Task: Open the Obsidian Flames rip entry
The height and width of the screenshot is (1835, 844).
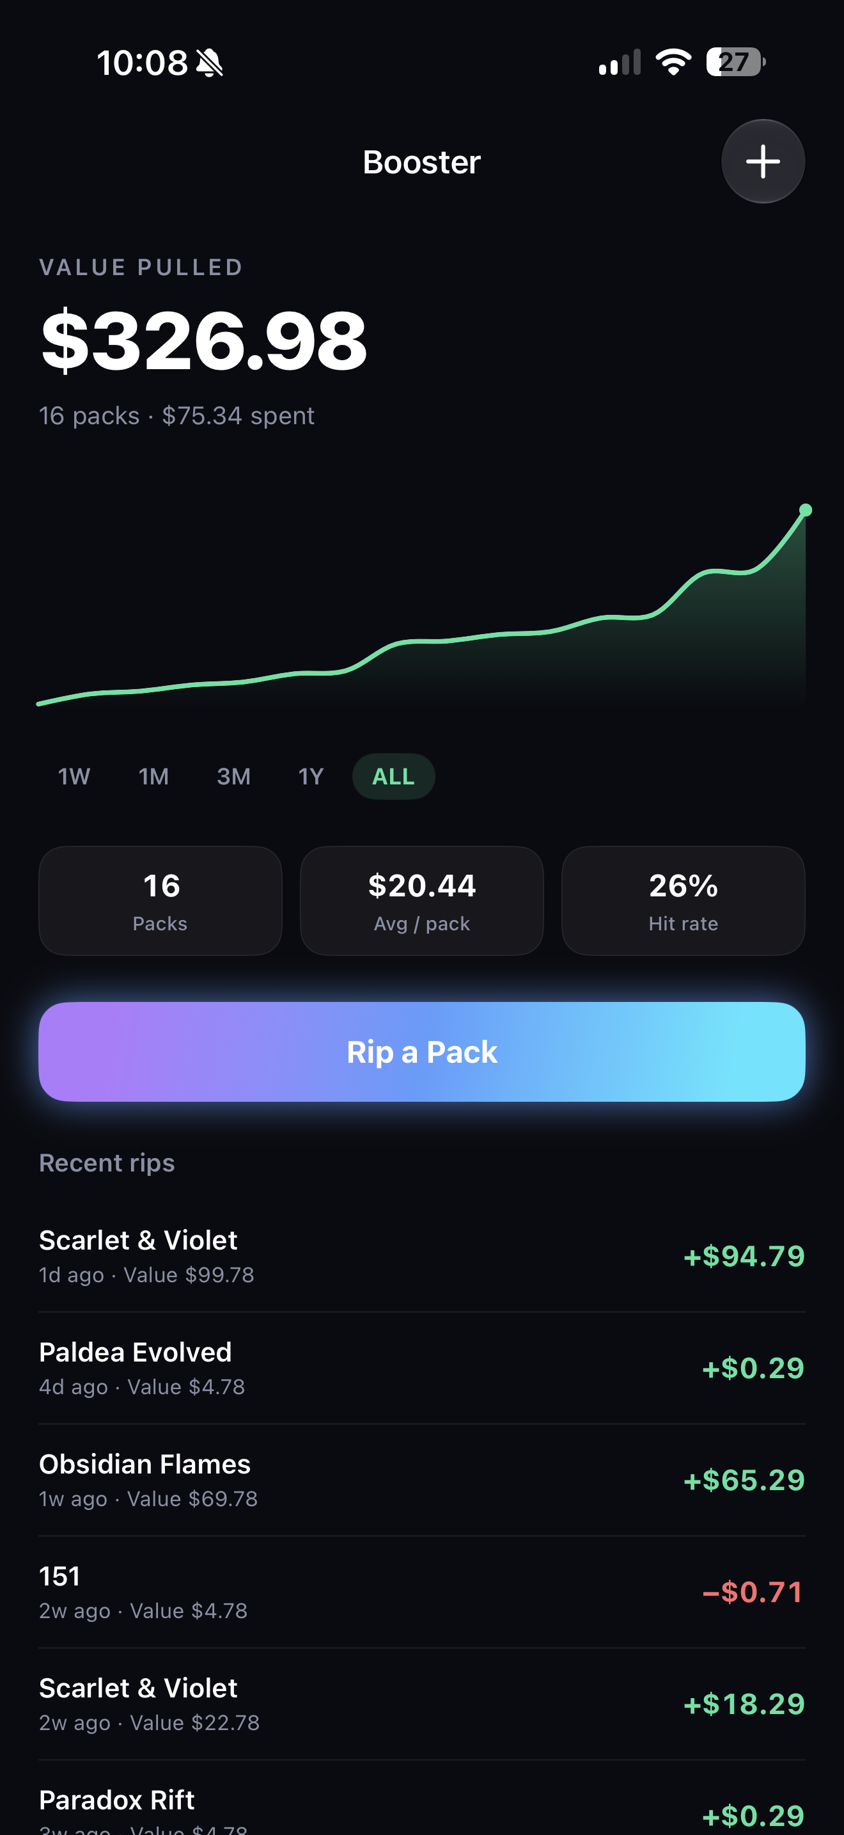Action: pyautogui.click(x=422, y=1479)
